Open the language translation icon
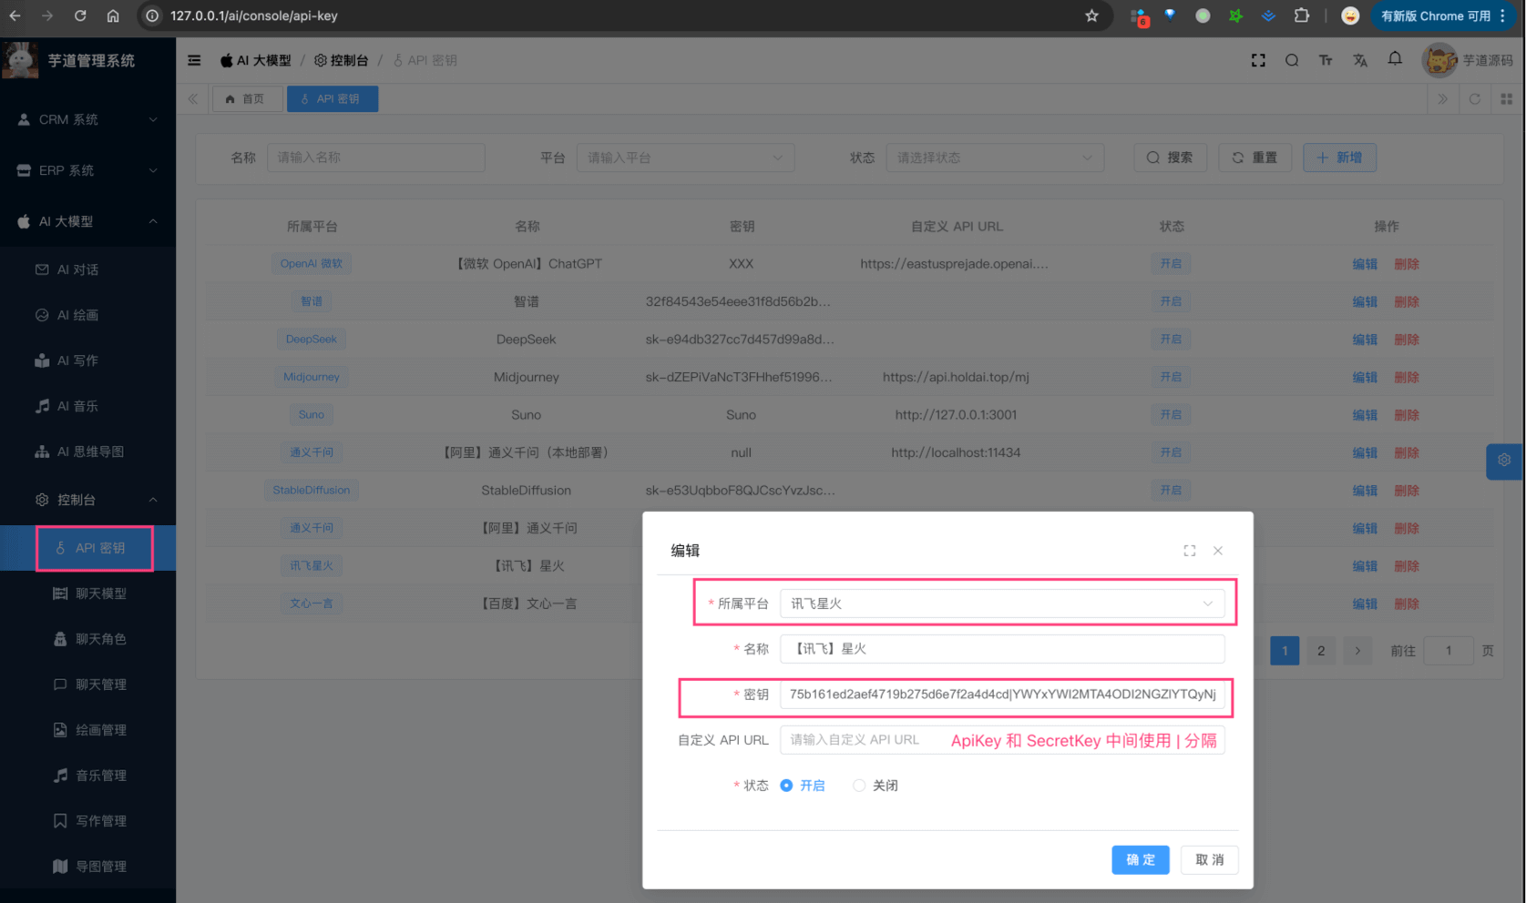1526x903 pixels. [1360, 60]
